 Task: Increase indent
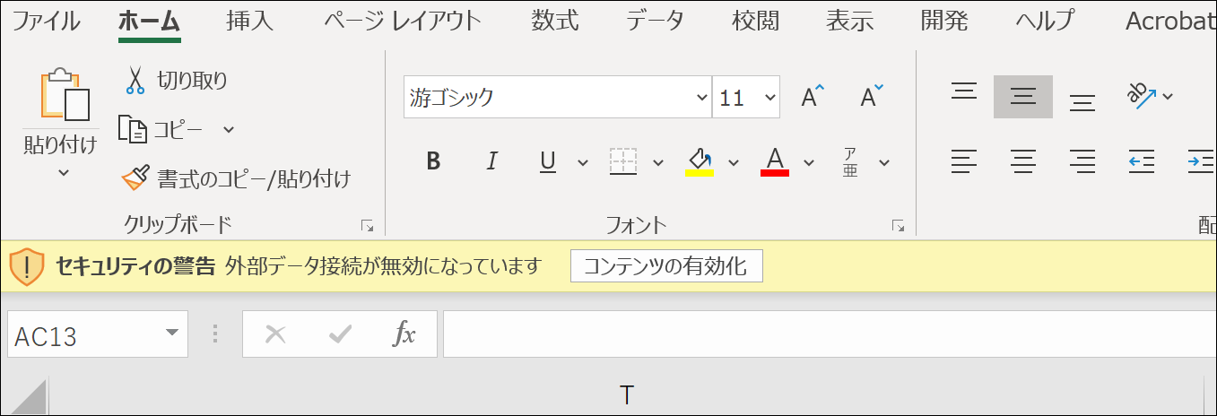point(1200,161)
